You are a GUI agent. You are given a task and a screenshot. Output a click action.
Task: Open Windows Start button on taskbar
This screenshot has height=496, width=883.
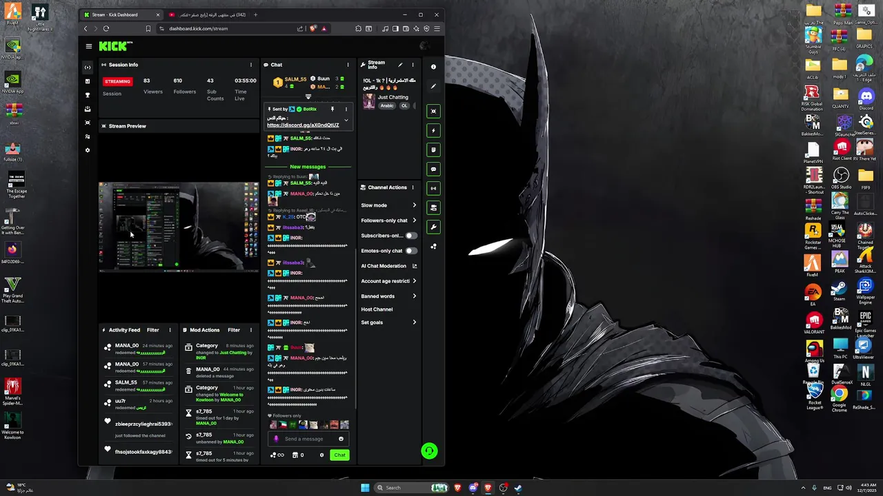365,488
